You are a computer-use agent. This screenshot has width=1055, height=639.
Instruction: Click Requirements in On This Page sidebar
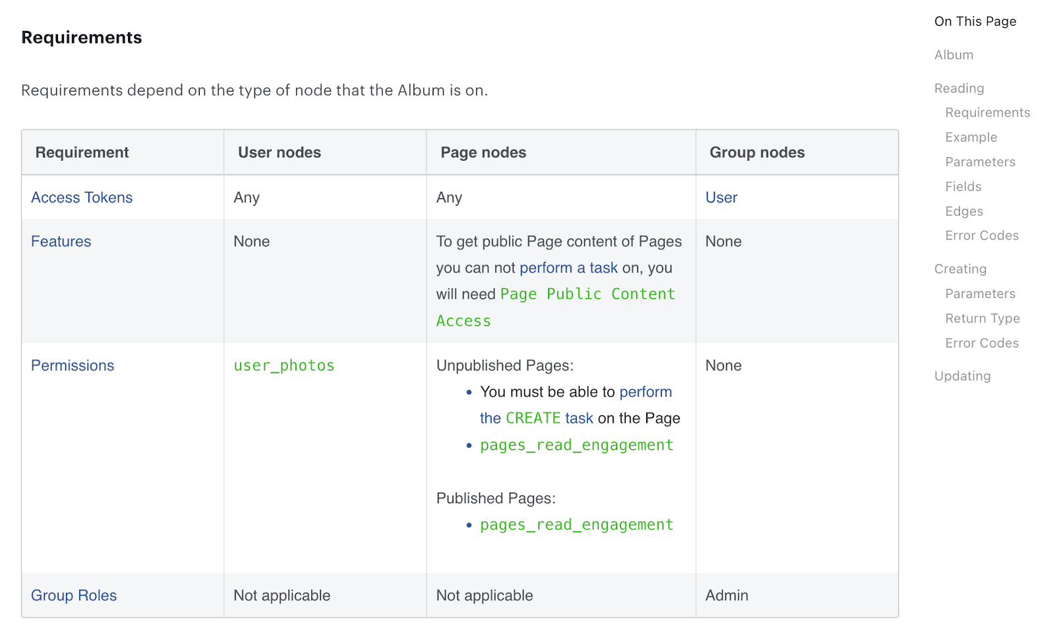coord(987,113)
